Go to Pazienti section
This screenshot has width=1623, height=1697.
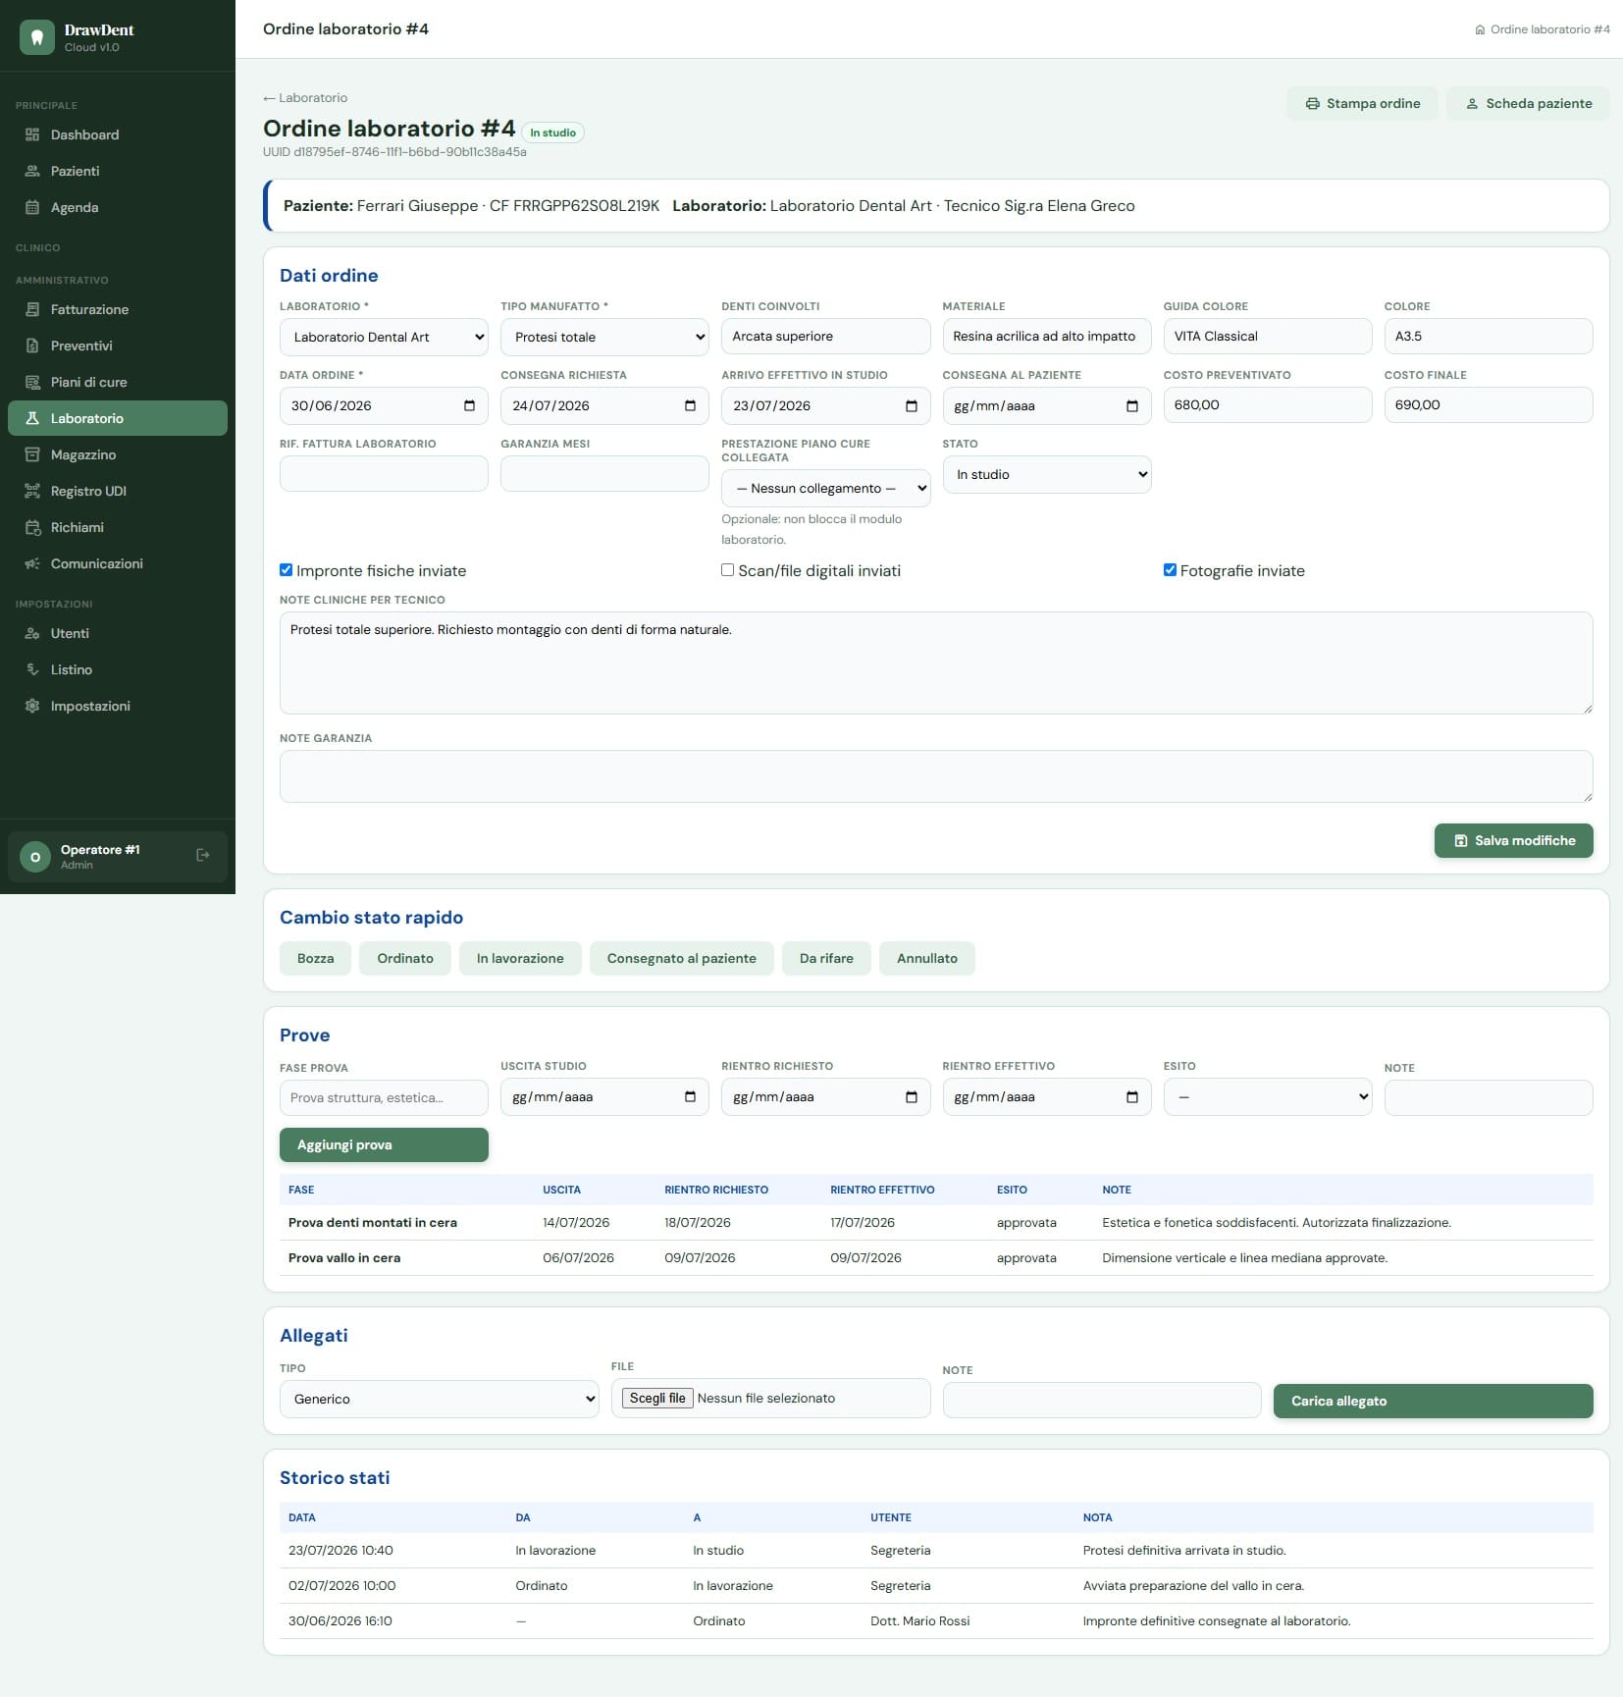118,171
